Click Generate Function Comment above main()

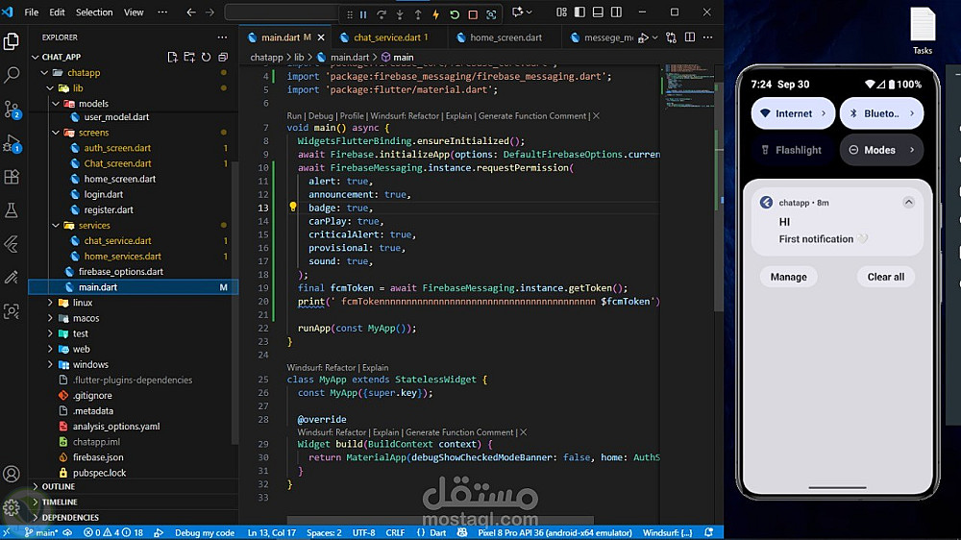pyautogui.click(x=532, y=116)
